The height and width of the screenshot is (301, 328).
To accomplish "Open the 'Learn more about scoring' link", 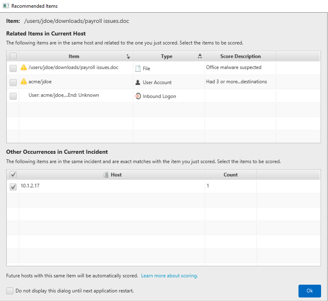I will [169, 276].
